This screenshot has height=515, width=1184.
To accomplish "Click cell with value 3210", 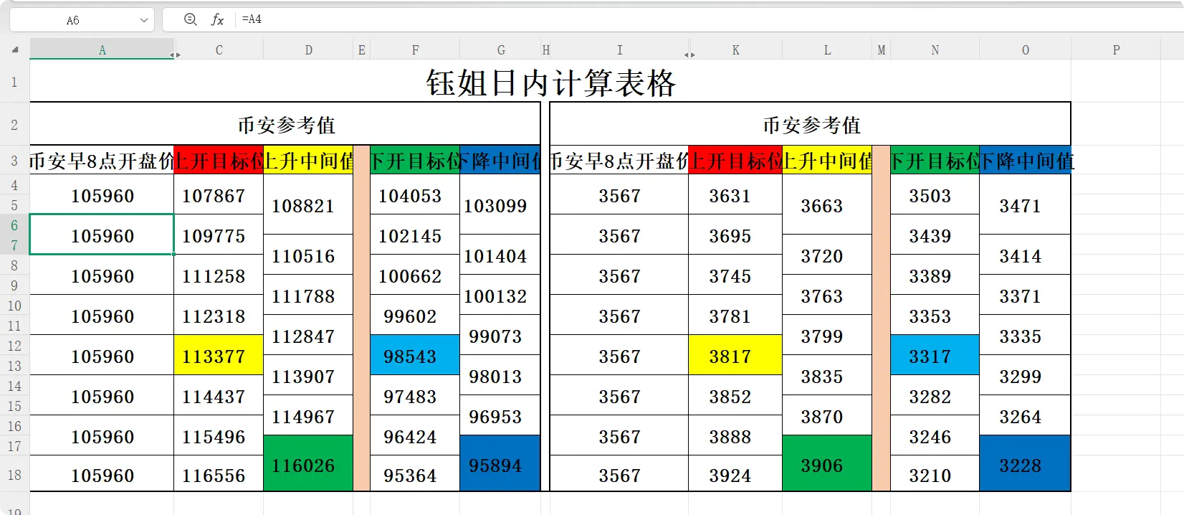I will click(x=935, y=474).
